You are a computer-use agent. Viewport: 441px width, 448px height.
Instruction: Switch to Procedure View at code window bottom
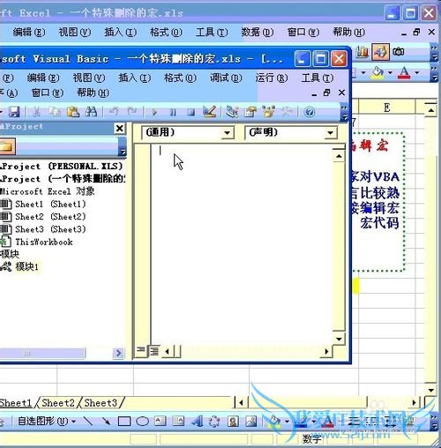click(141, 350)
